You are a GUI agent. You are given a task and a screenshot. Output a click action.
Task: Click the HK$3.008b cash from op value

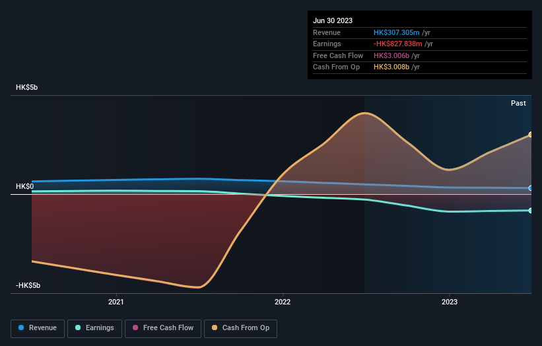pos(391,67)
